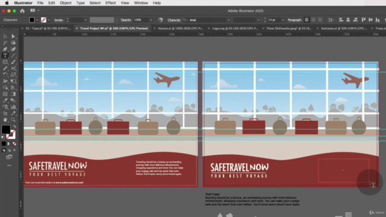Select the Width/Warp tool
386x217 pixels.
point(5,81)
